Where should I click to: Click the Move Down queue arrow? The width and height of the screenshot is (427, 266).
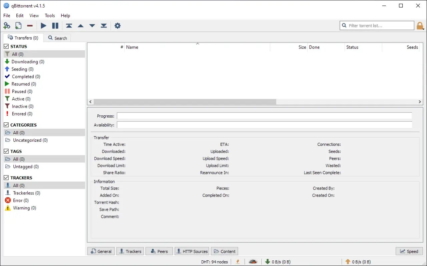[x=92, y=25]
